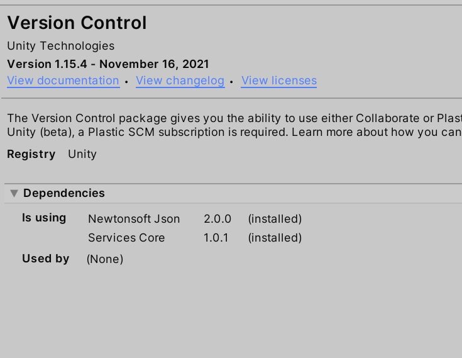The image size is (462, 358).
Task: Click the Version 1.15.4 release date line
Action: [x=108, y=64]
